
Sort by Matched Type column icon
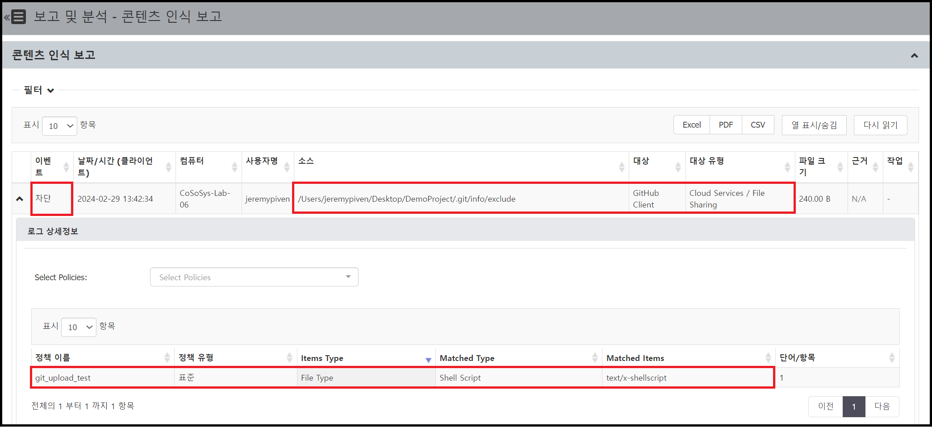[x=595, y=357]
